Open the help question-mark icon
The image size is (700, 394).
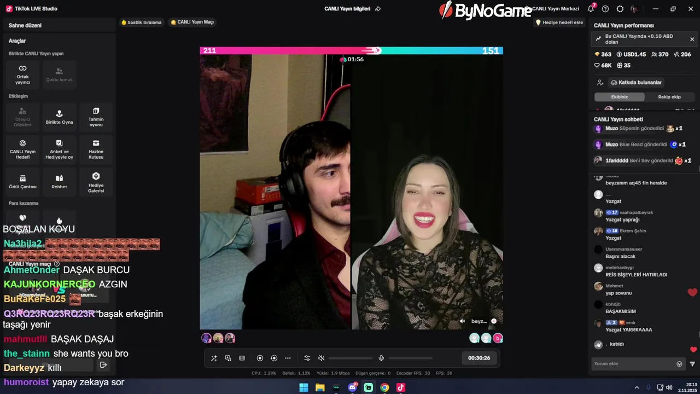point(605,9)
